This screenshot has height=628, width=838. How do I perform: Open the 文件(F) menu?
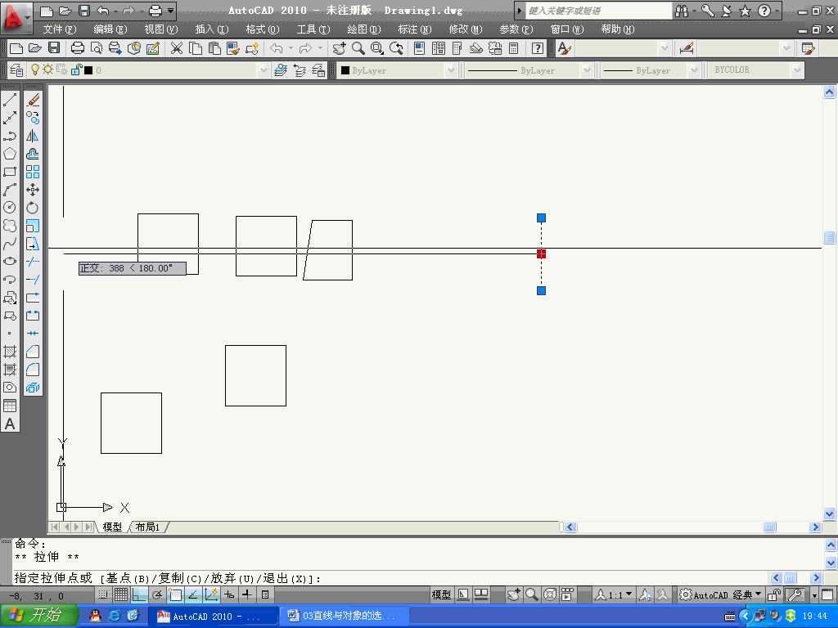(59, 29)
